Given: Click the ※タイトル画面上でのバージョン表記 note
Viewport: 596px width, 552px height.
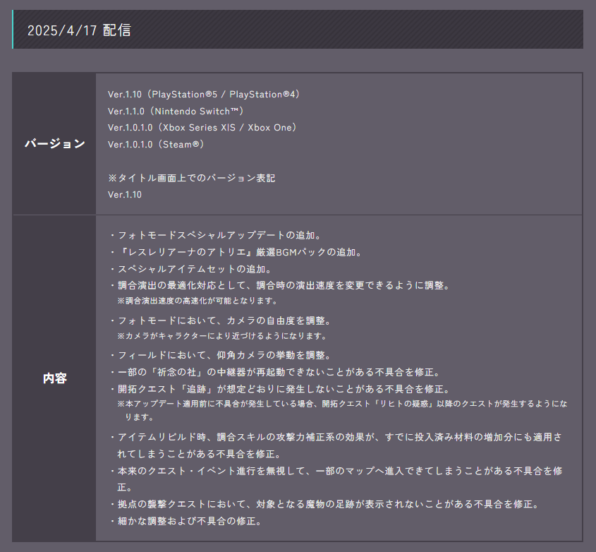Looking at the screenshot, I should pyautogui.click(x=192, y=178).
